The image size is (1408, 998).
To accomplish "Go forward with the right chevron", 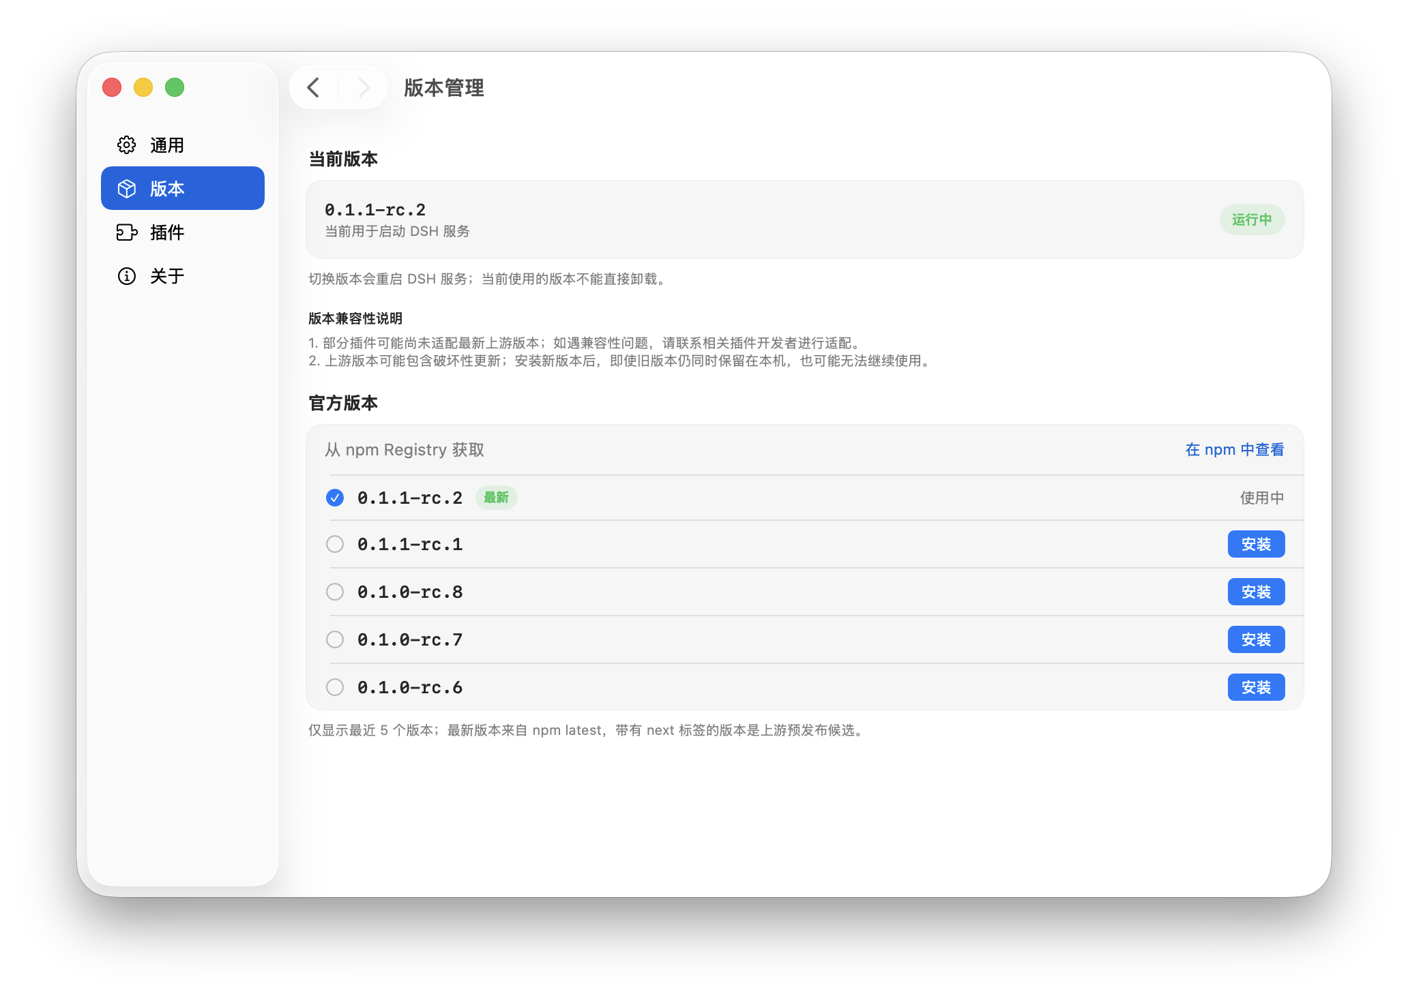I will tap(364, 87).
